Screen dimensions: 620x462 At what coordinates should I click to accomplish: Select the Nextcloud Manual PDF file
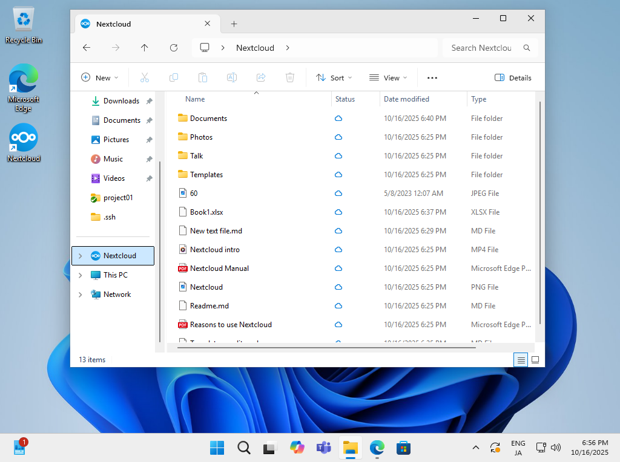tap(219, 268)
